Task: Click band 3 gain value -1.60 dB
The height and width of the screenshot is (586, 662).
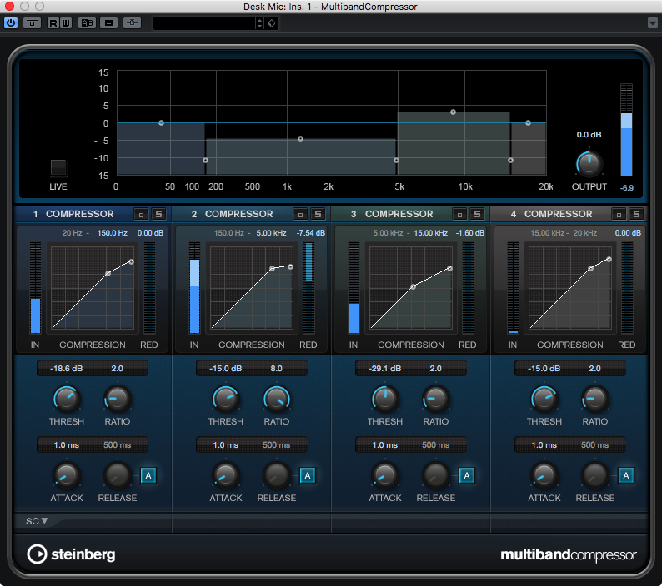Action: click(470, 233)
